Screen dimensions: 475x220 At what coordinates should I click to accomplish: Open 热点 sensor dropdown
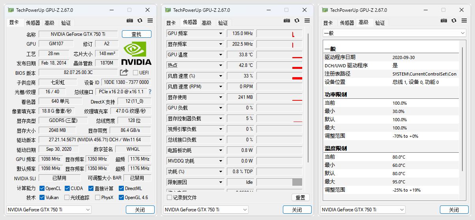[221, 65]
